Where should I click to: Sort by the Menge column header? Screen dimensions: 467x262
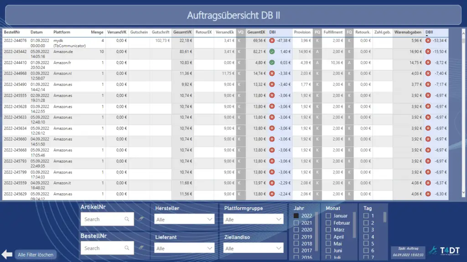click(x=97, y=32)
